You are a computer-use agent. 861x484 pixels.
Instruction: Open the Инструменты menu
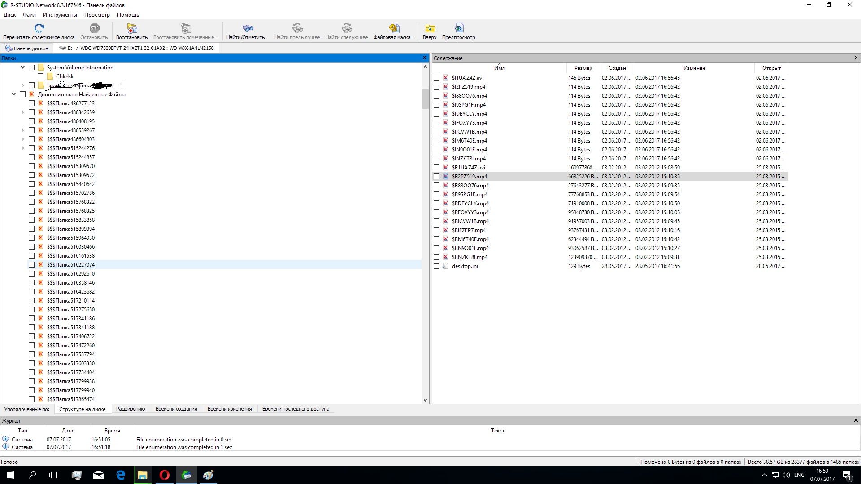pos(60,15)
